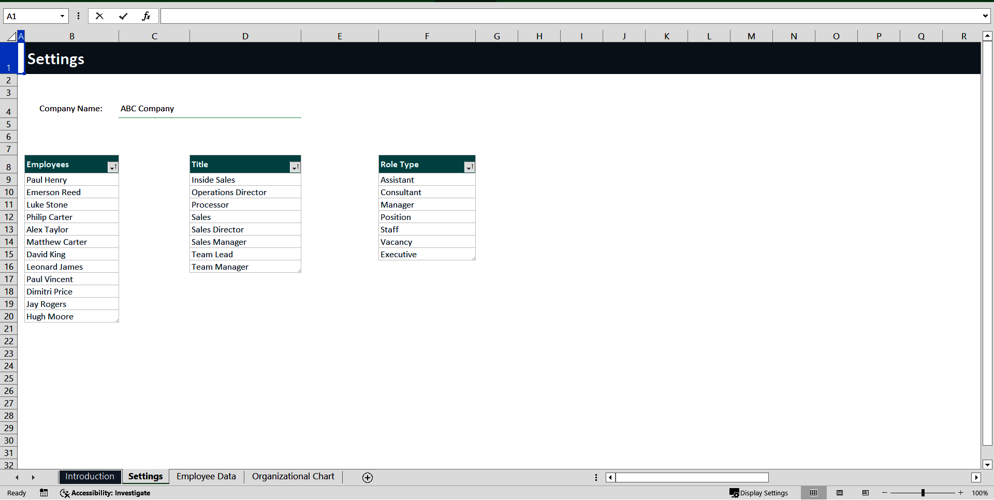The image size is (994, 500).
Task: Open the Title column filter dropdown
Action: [295, 167]
